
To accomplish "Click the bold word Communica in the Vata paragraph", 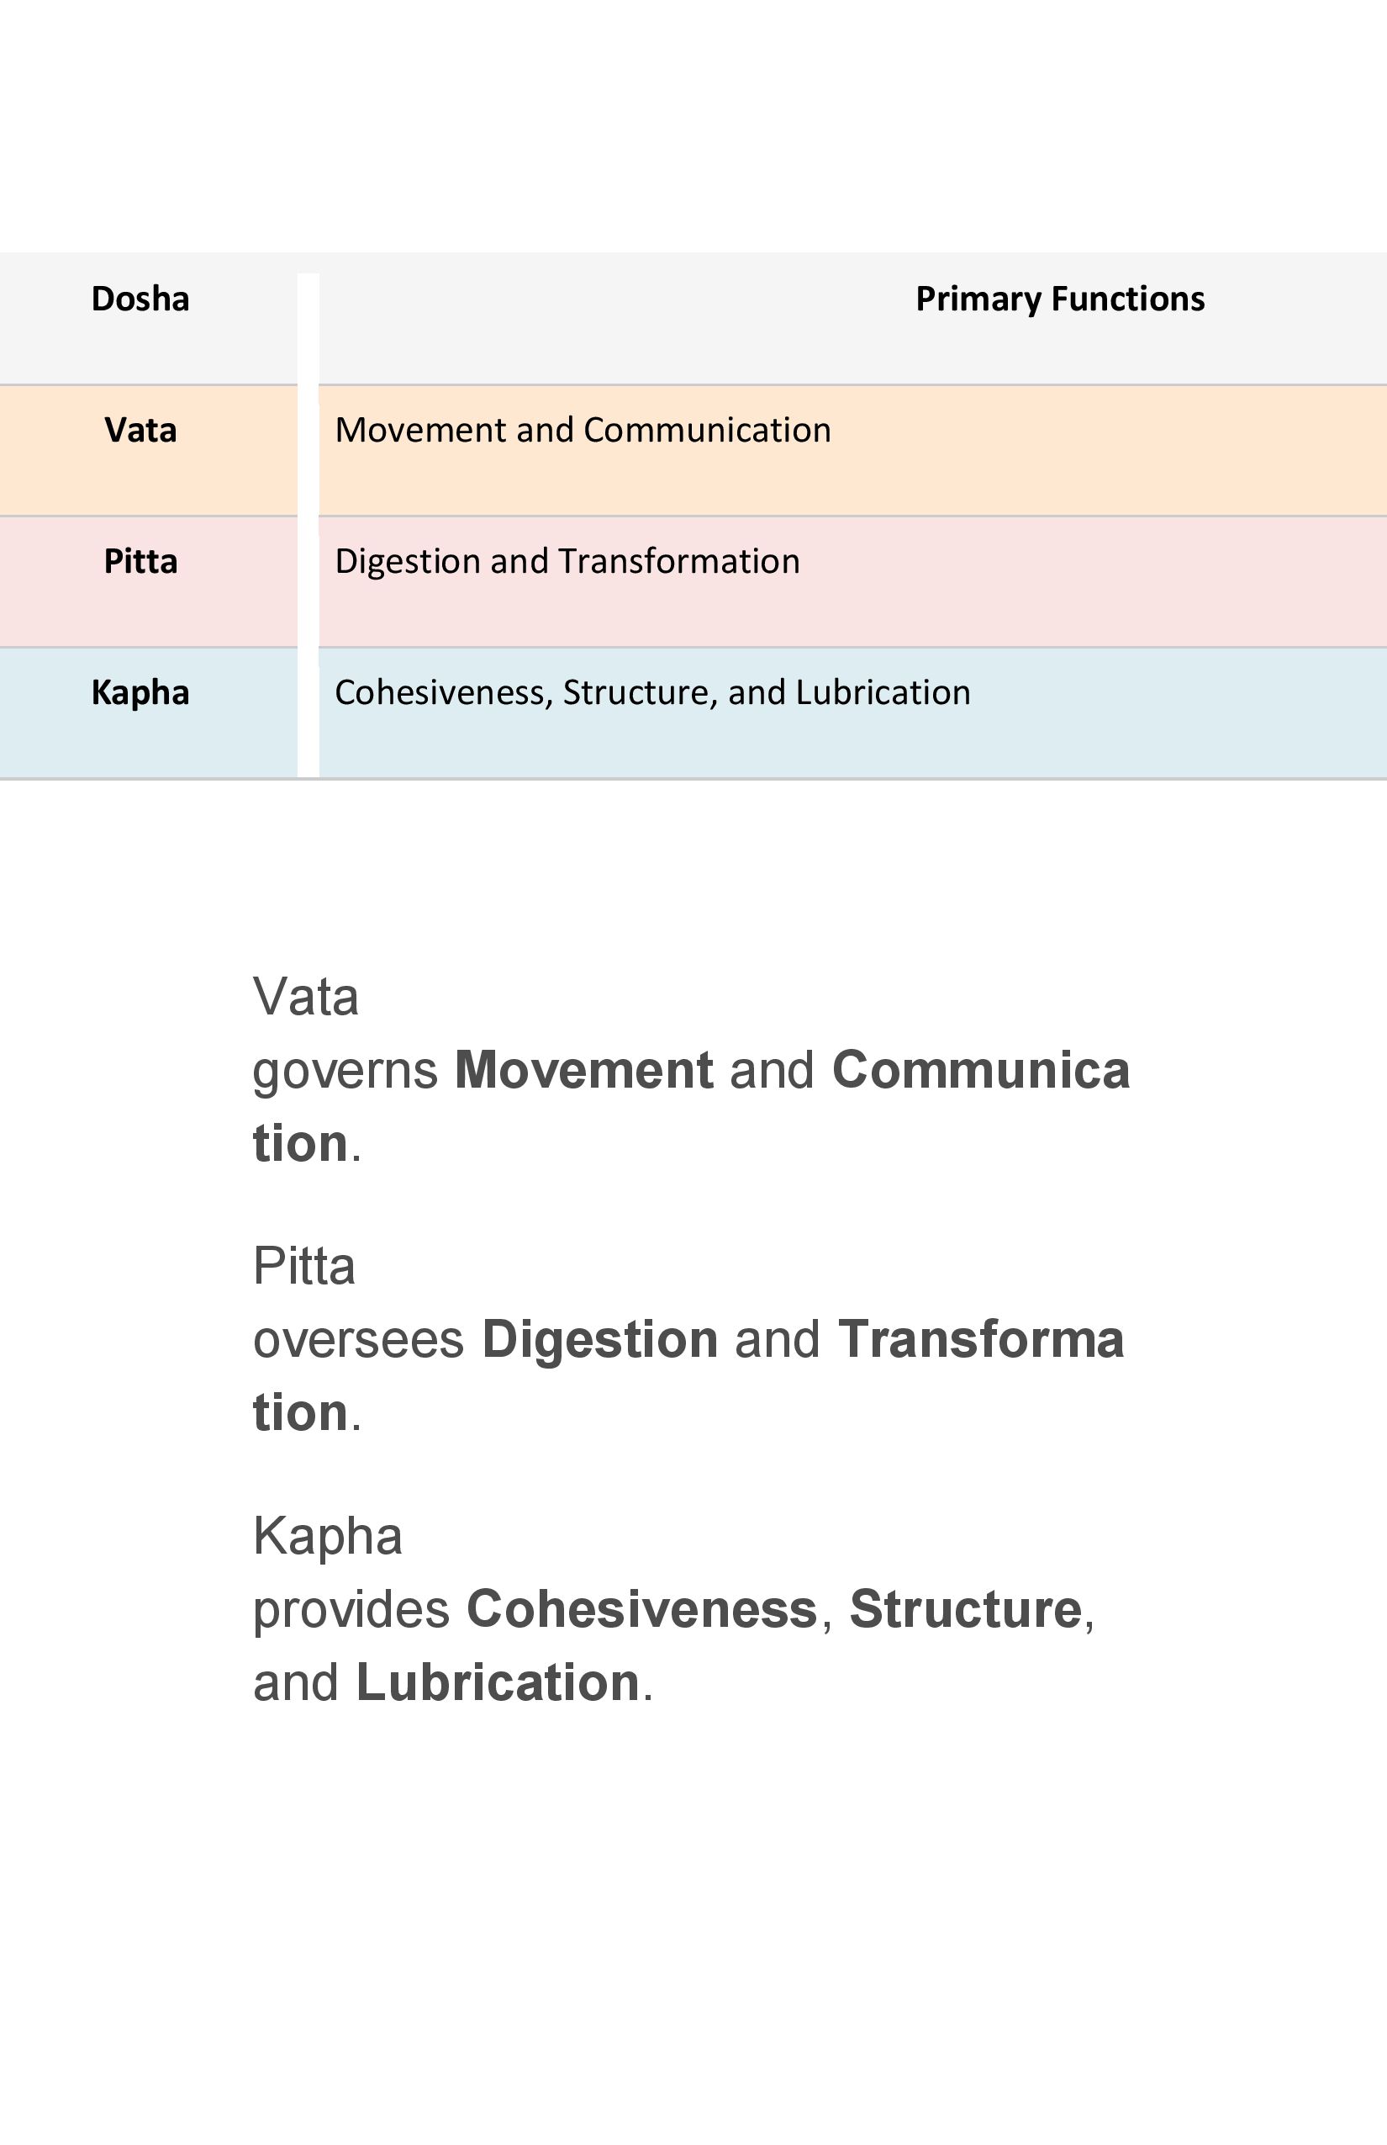I will (981, 1070).
